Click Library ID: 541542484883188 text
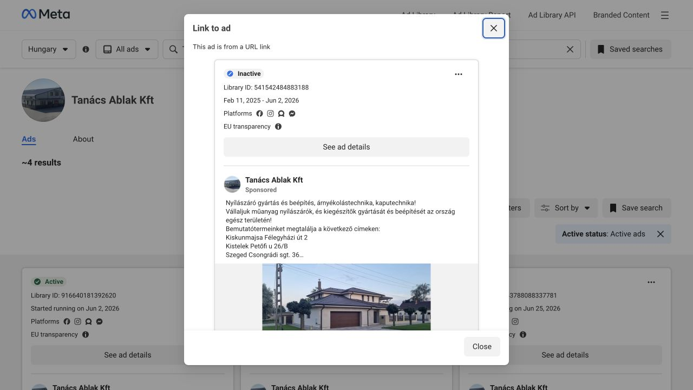 [266, 88]
